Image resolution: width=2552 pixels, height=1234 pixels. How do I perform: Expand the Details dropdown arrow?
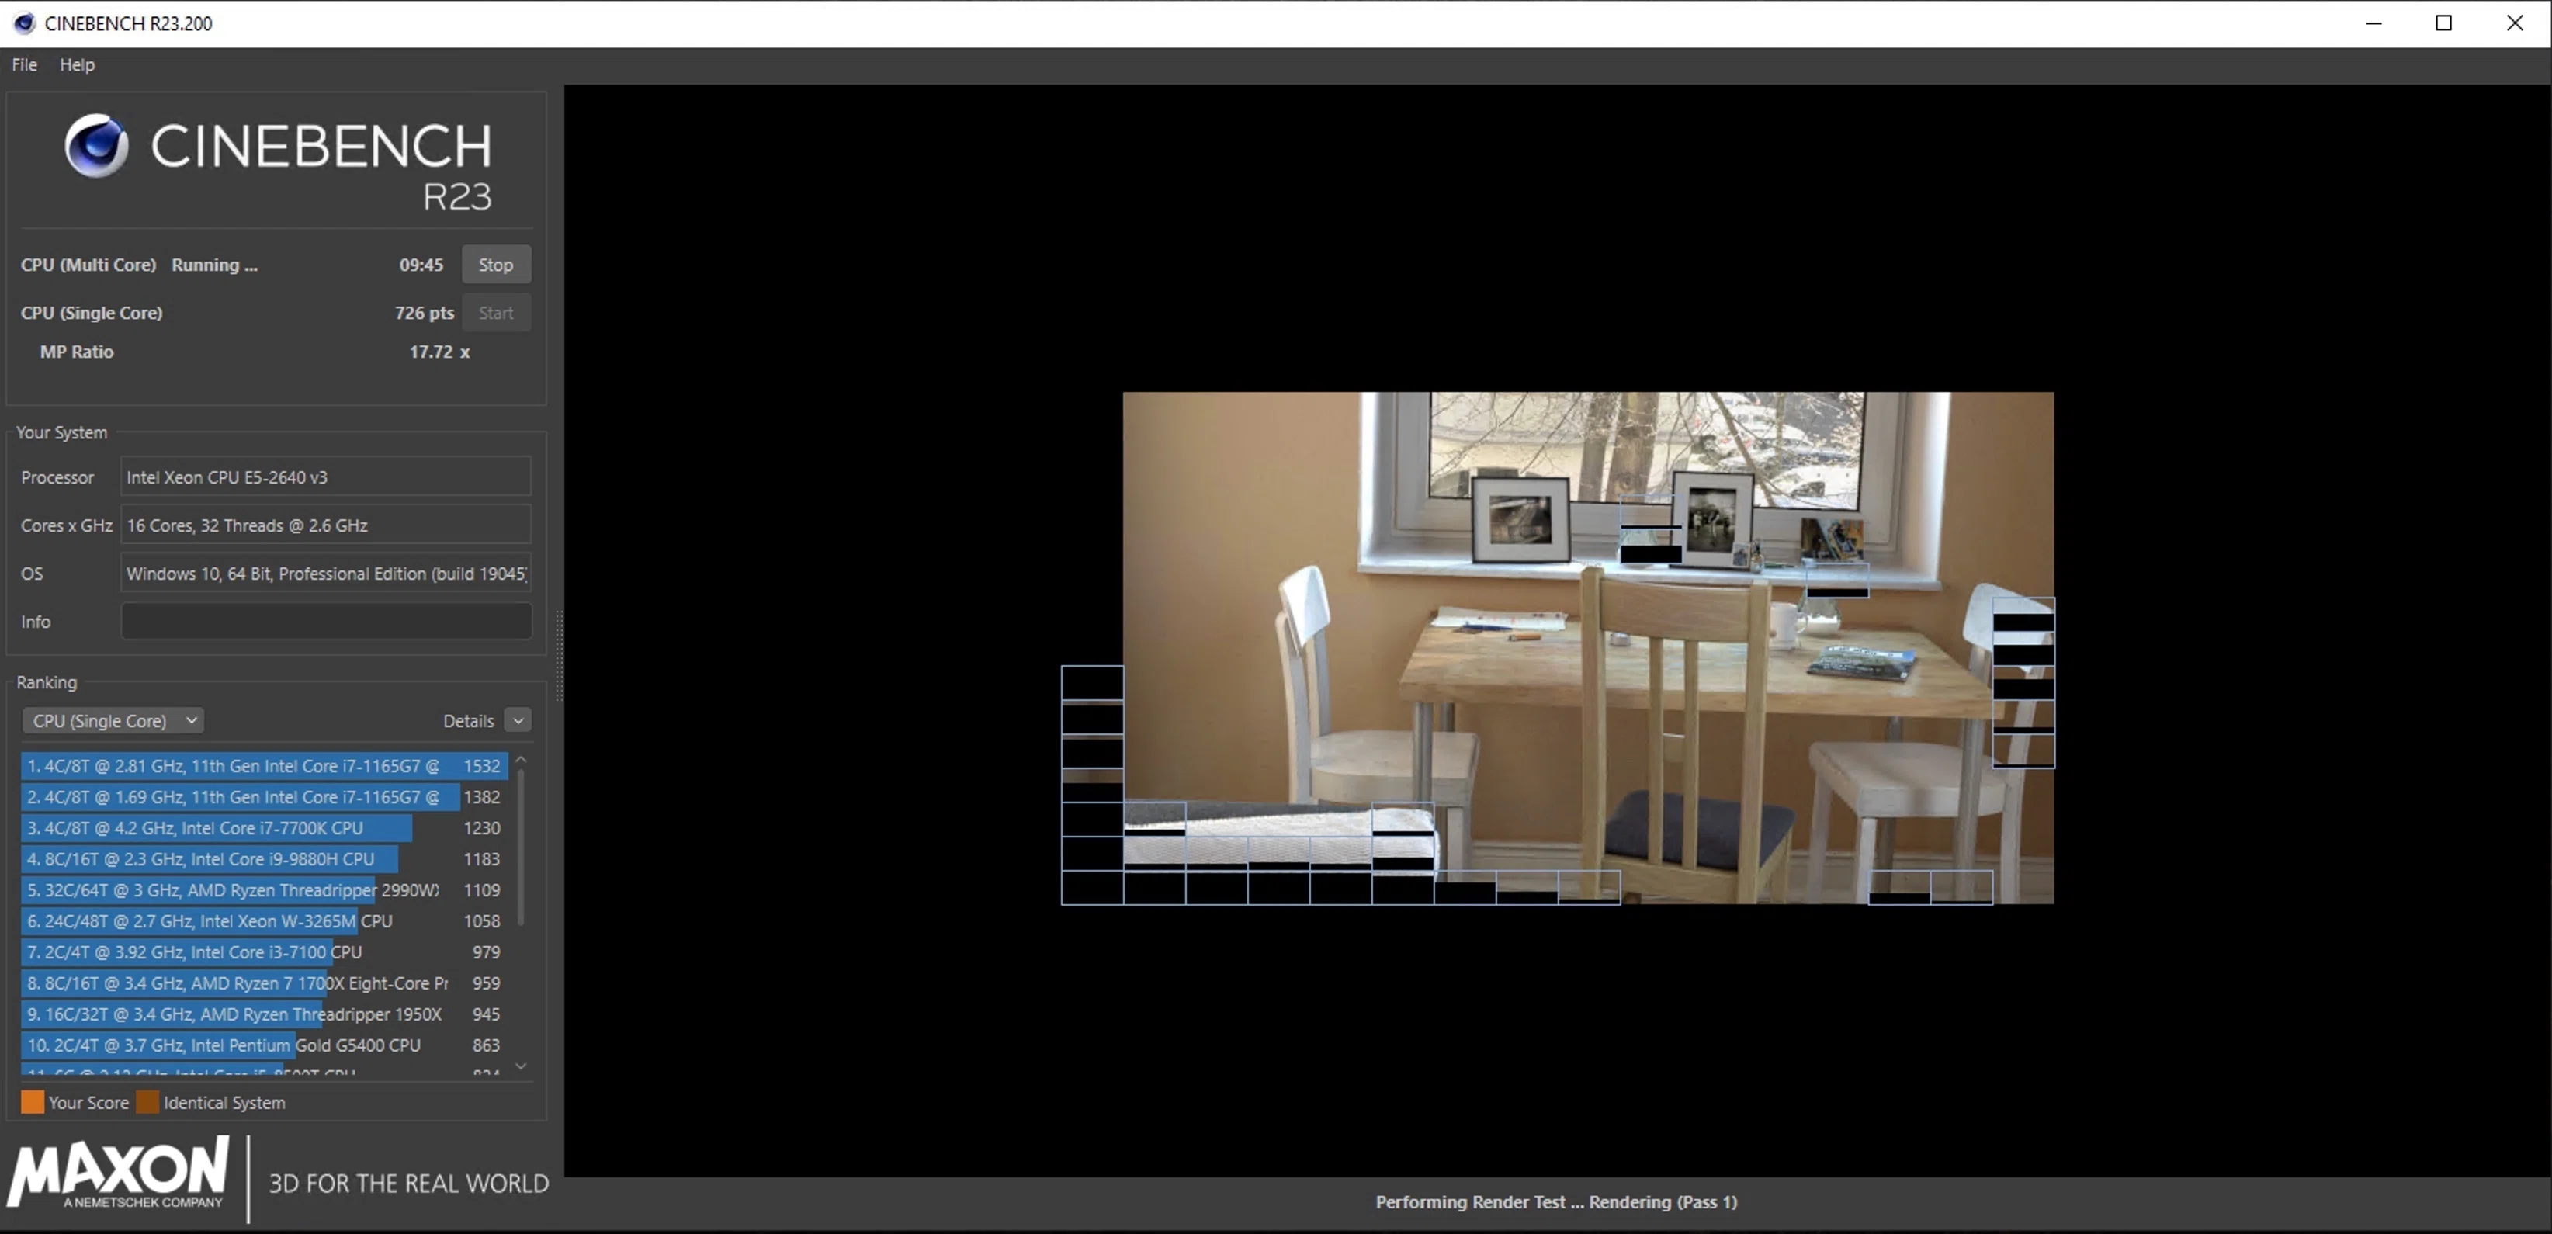[x=518, y=721]
